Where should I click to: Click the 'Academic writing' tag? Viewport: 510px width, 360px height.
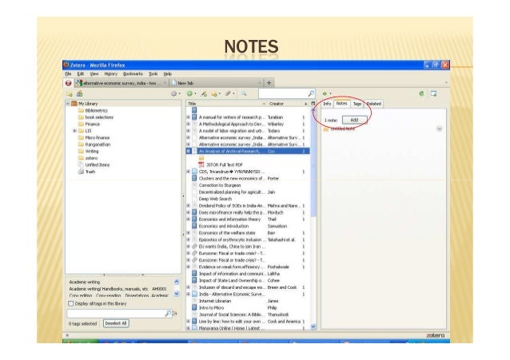pyautogui.click(x=85, y=282)
